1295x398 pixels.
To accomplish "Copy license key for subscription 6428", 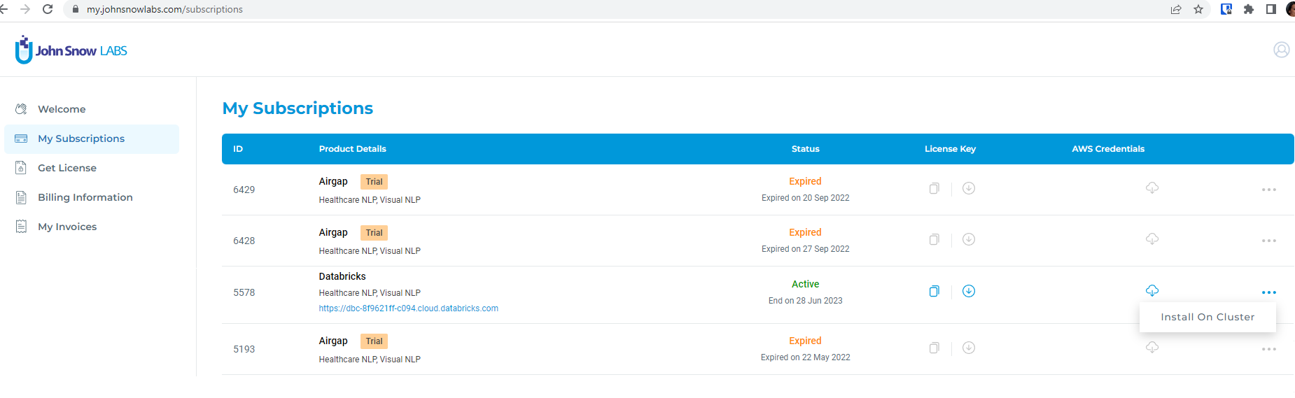I will click(x=934, y=240).
